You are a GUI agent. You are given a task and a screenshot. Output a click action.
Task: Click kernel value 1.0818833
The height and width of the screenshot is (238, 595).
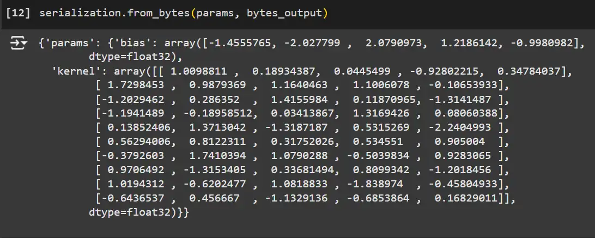click(x=299, y=184)
